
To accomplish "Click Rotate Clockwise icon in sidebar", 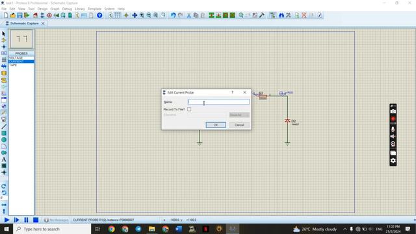I will pos(4,187).
